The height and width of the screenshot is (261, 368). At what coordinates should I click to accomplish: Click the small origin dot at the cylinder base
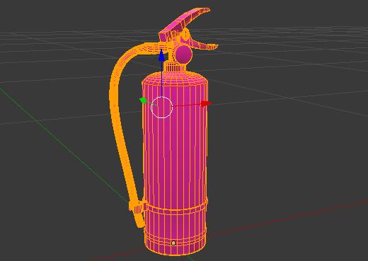click(173, 243)
